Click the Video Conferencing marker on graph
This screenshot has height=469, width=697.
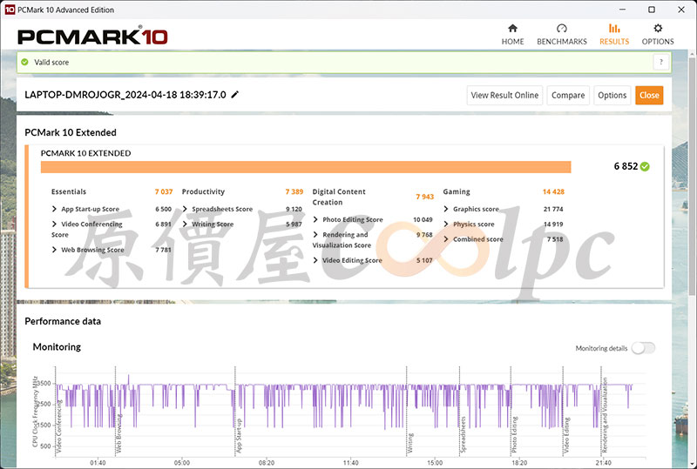[x=59, y=426]
